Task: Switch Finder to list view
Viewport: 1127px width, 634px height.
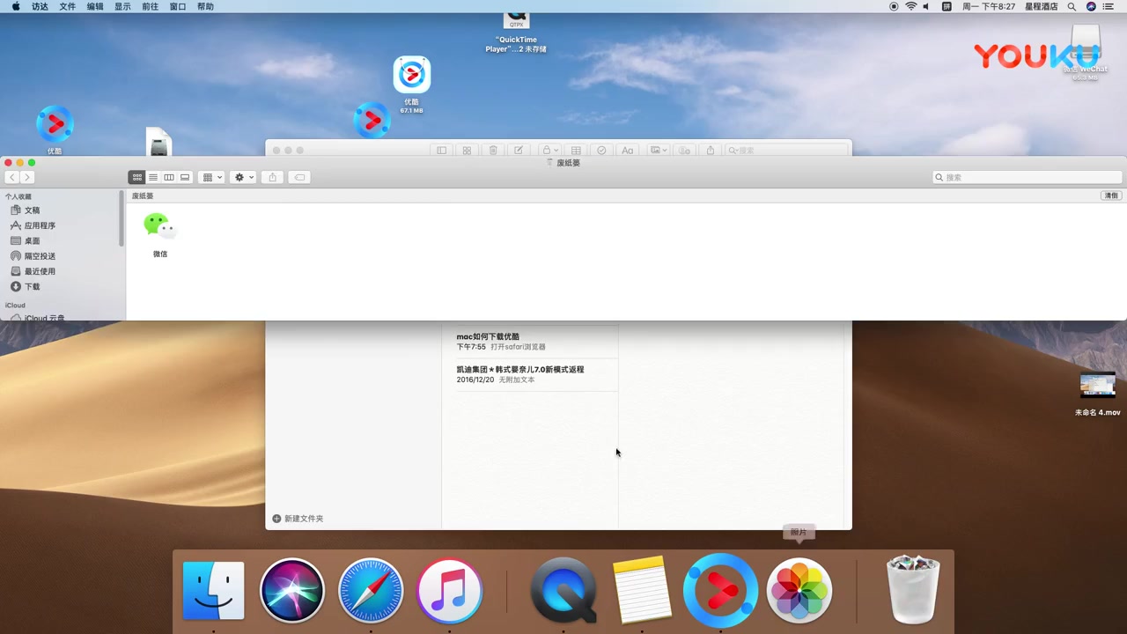Action: coord(152,177)
